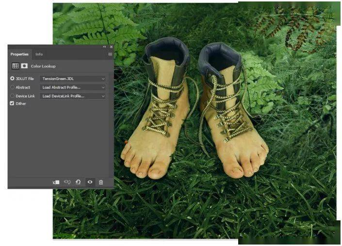The height and width of the screenshot is (246, 342).
Task: Select the 3DLUT File radio button
Action: coord(12,78)
